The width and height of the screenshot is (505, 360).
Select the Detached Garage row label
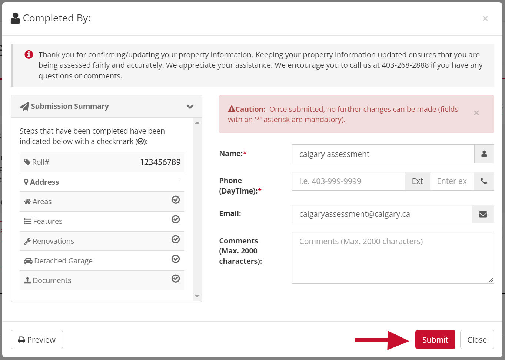pos(63,261)
